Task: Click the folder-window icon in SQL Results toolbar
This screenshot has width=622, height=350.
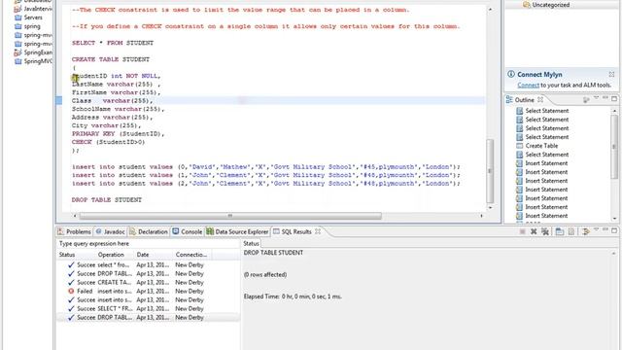Action: click(x=560, y=231)
